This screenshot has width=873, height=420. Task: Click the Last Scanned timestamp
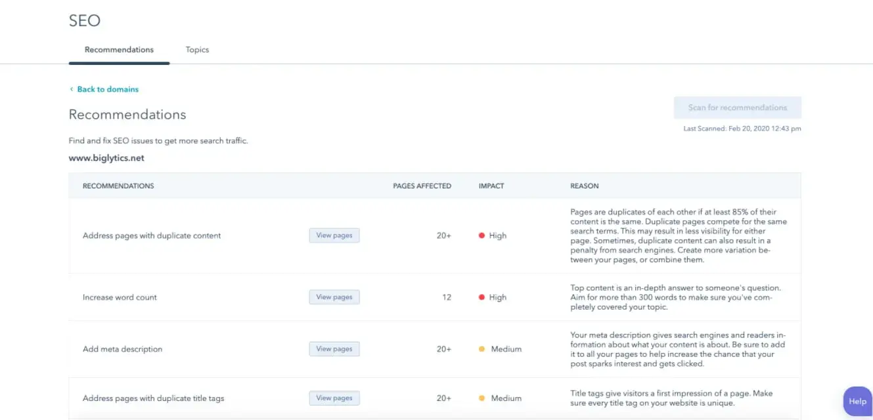click(742, 129)
